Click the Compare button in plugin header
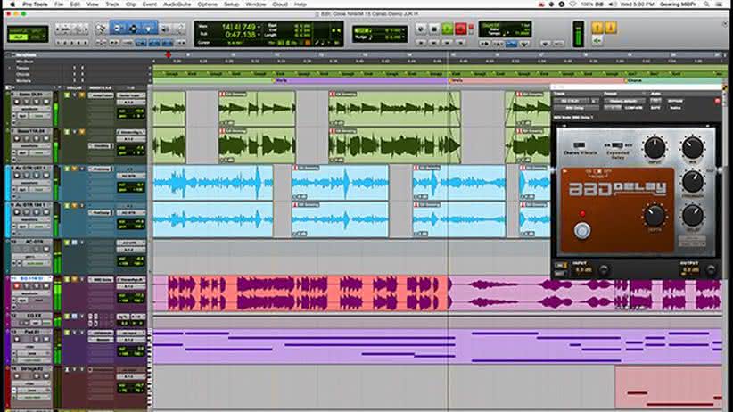Viewport: 733px width, 412px height. 633,108
